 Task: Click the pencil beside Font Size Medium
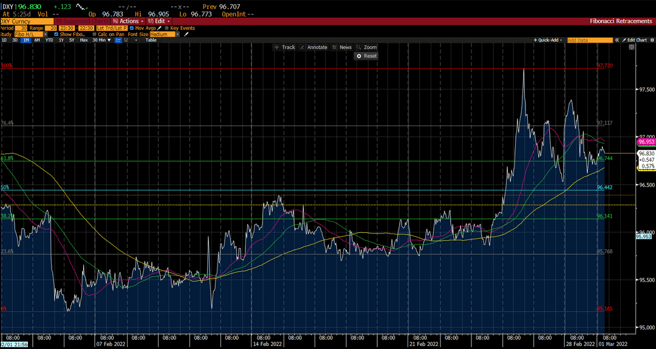(x=186, y=34)
